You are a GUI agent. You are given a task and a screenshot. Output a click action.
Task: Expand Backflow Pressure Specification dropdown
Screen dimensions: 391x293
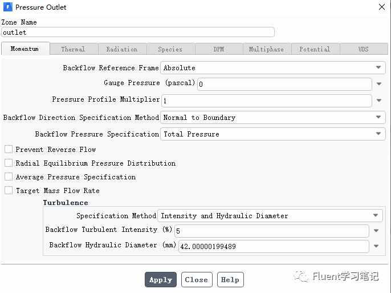[x=273, y=134]
